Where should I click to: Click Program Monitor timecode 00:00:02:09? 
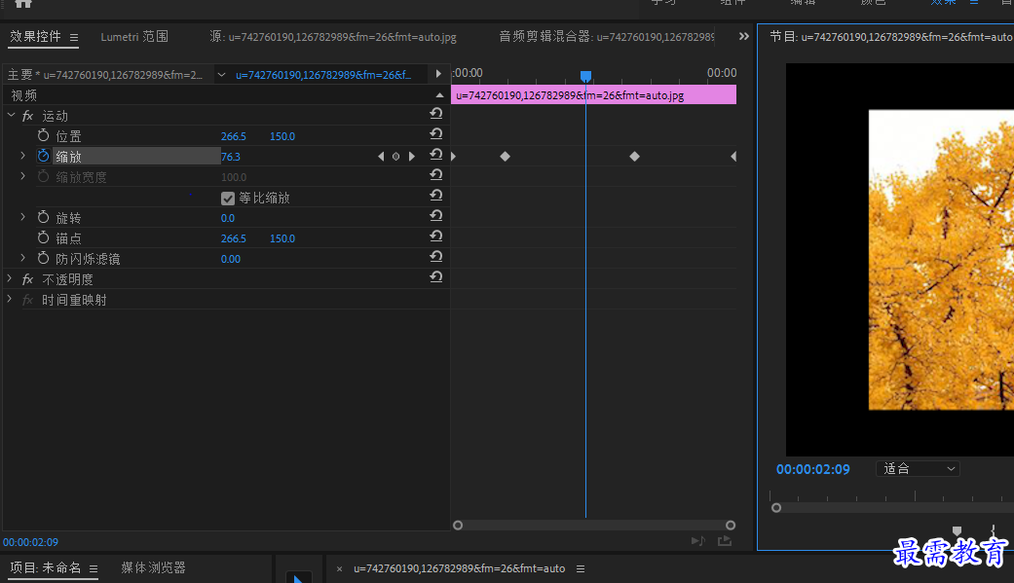point(813,470)
